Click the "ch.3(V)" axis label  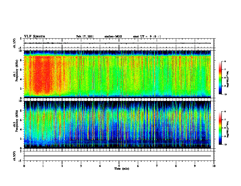click(15, 156)
